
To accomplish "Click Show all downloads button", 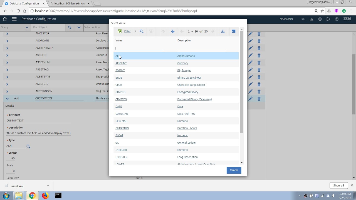I will pos(338,186).
